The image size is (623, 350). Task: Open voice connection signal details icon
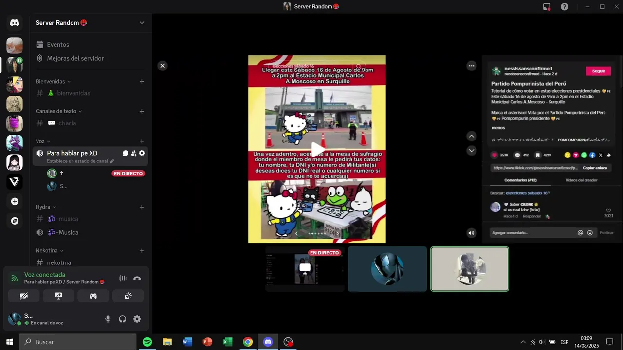click(x=15, y=279)
